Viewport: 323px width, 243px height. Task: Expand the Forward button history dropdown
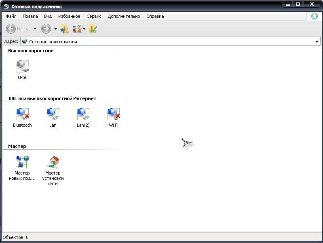(x=56, y=29)
